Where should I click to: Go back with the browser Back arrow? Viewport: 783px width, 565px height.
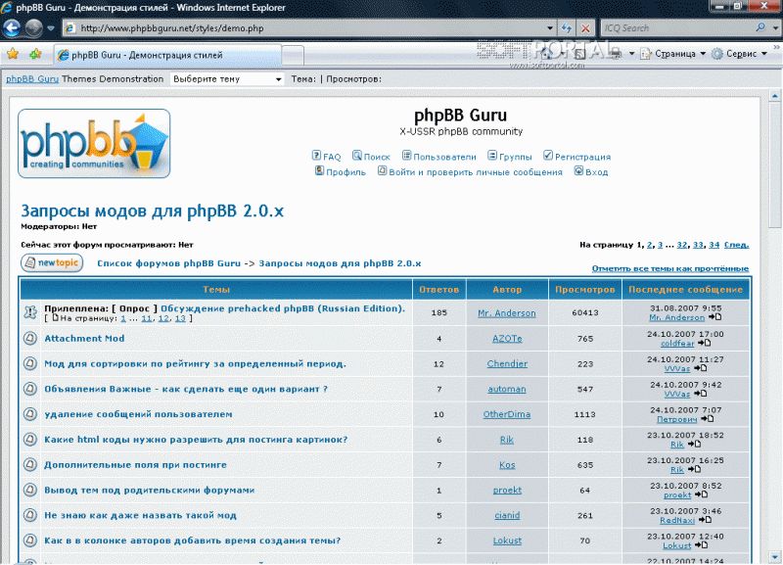click(x=12, y=28)
